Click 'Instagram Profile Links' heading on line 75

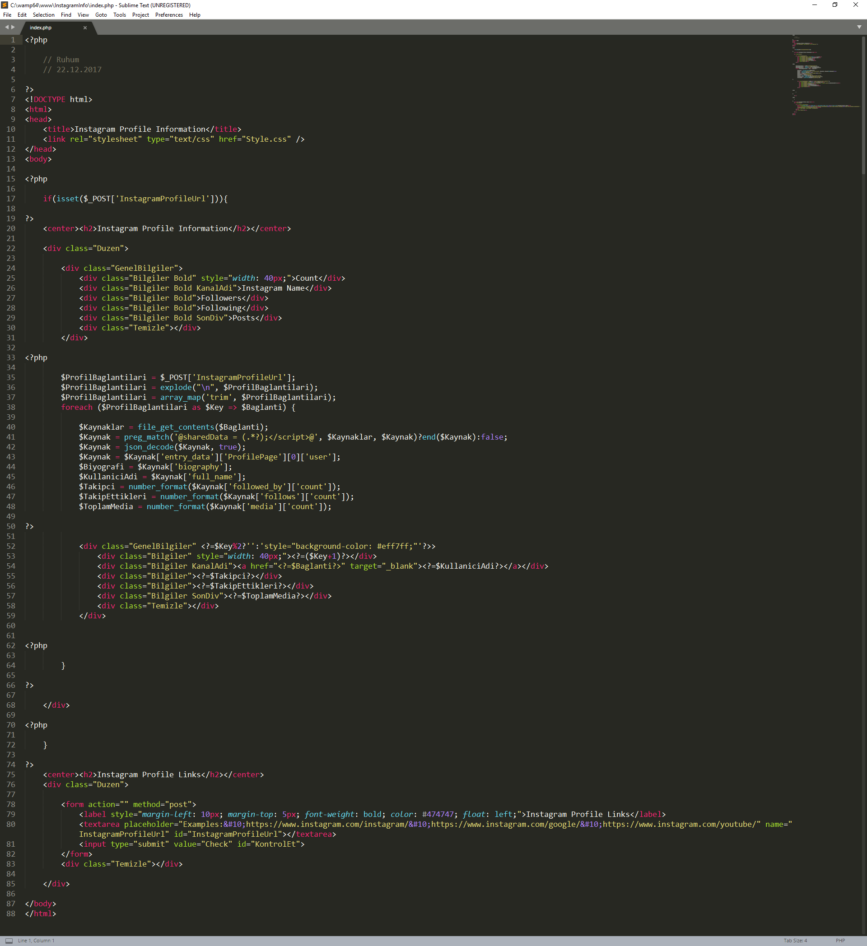pos(149,774)
